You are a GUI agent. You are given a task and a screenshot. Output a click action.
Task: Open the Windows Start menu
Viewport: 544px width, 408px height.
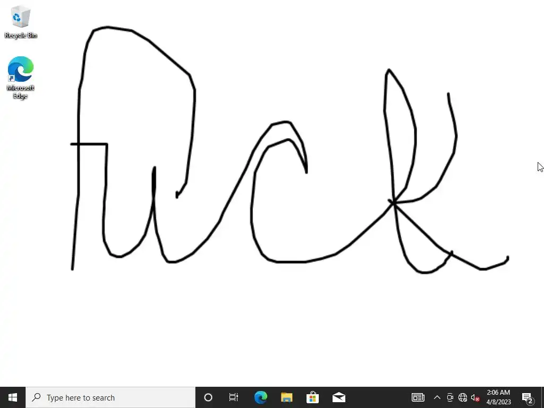13,397
